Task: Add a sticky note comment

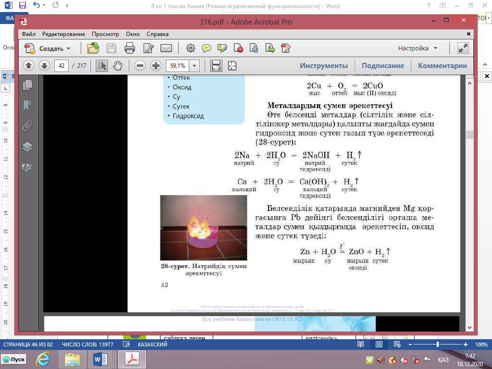Action: (x=207, y=48)
